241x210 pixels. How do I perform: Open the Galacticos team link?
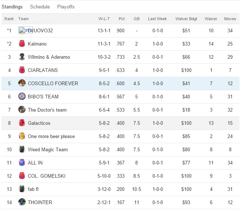pyautogui.click(x=39, y=123)
